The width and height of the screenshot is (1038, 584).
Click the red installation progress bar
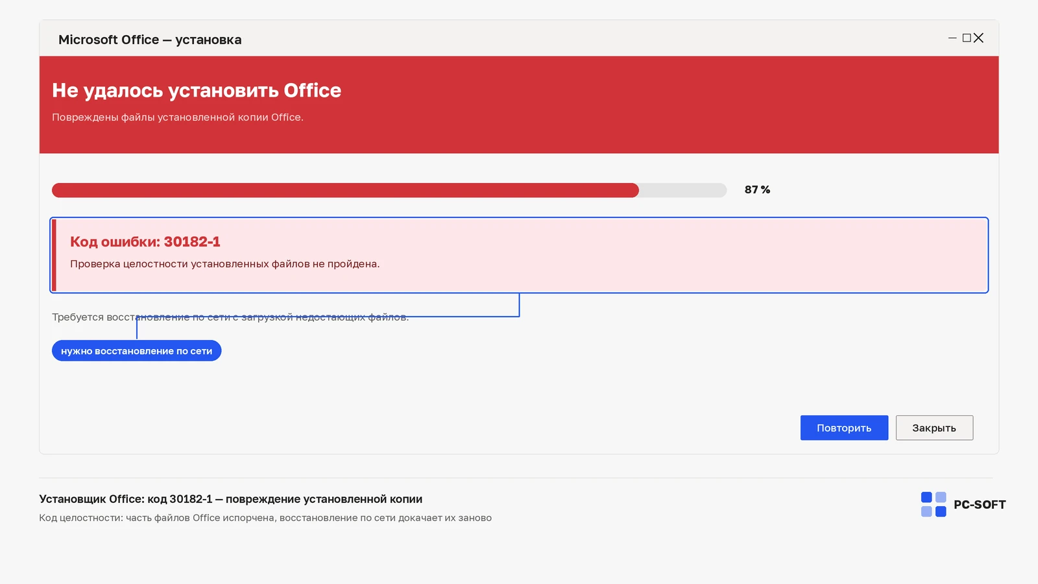coord(389,190)
